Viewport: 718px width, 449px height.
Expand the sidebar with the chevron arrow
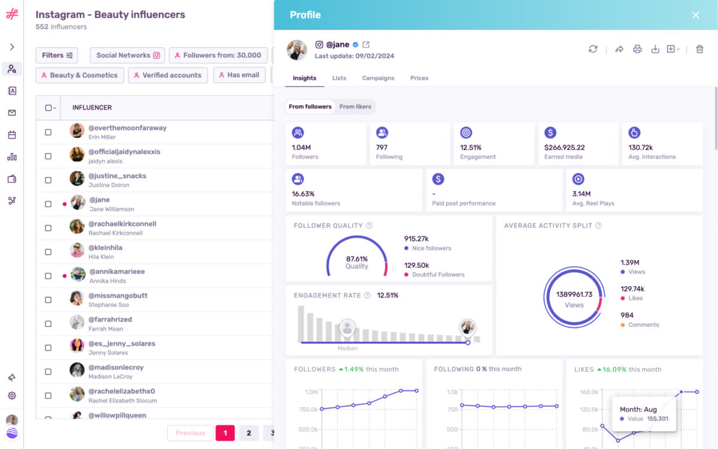click(x=12, y=46)
